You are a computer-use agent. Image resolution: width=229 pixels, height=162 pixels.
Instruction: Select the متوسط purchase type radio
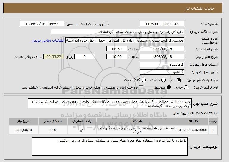(x=169, y=88)
